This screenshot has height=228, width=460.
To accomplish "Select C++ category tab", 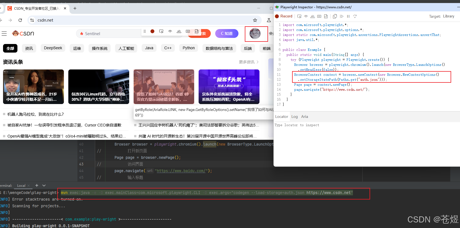I will pos(168,48).
